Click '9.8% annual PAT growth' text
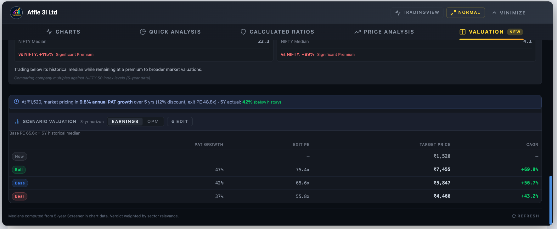Screen dimensions: 557x229 click(106, 102)
